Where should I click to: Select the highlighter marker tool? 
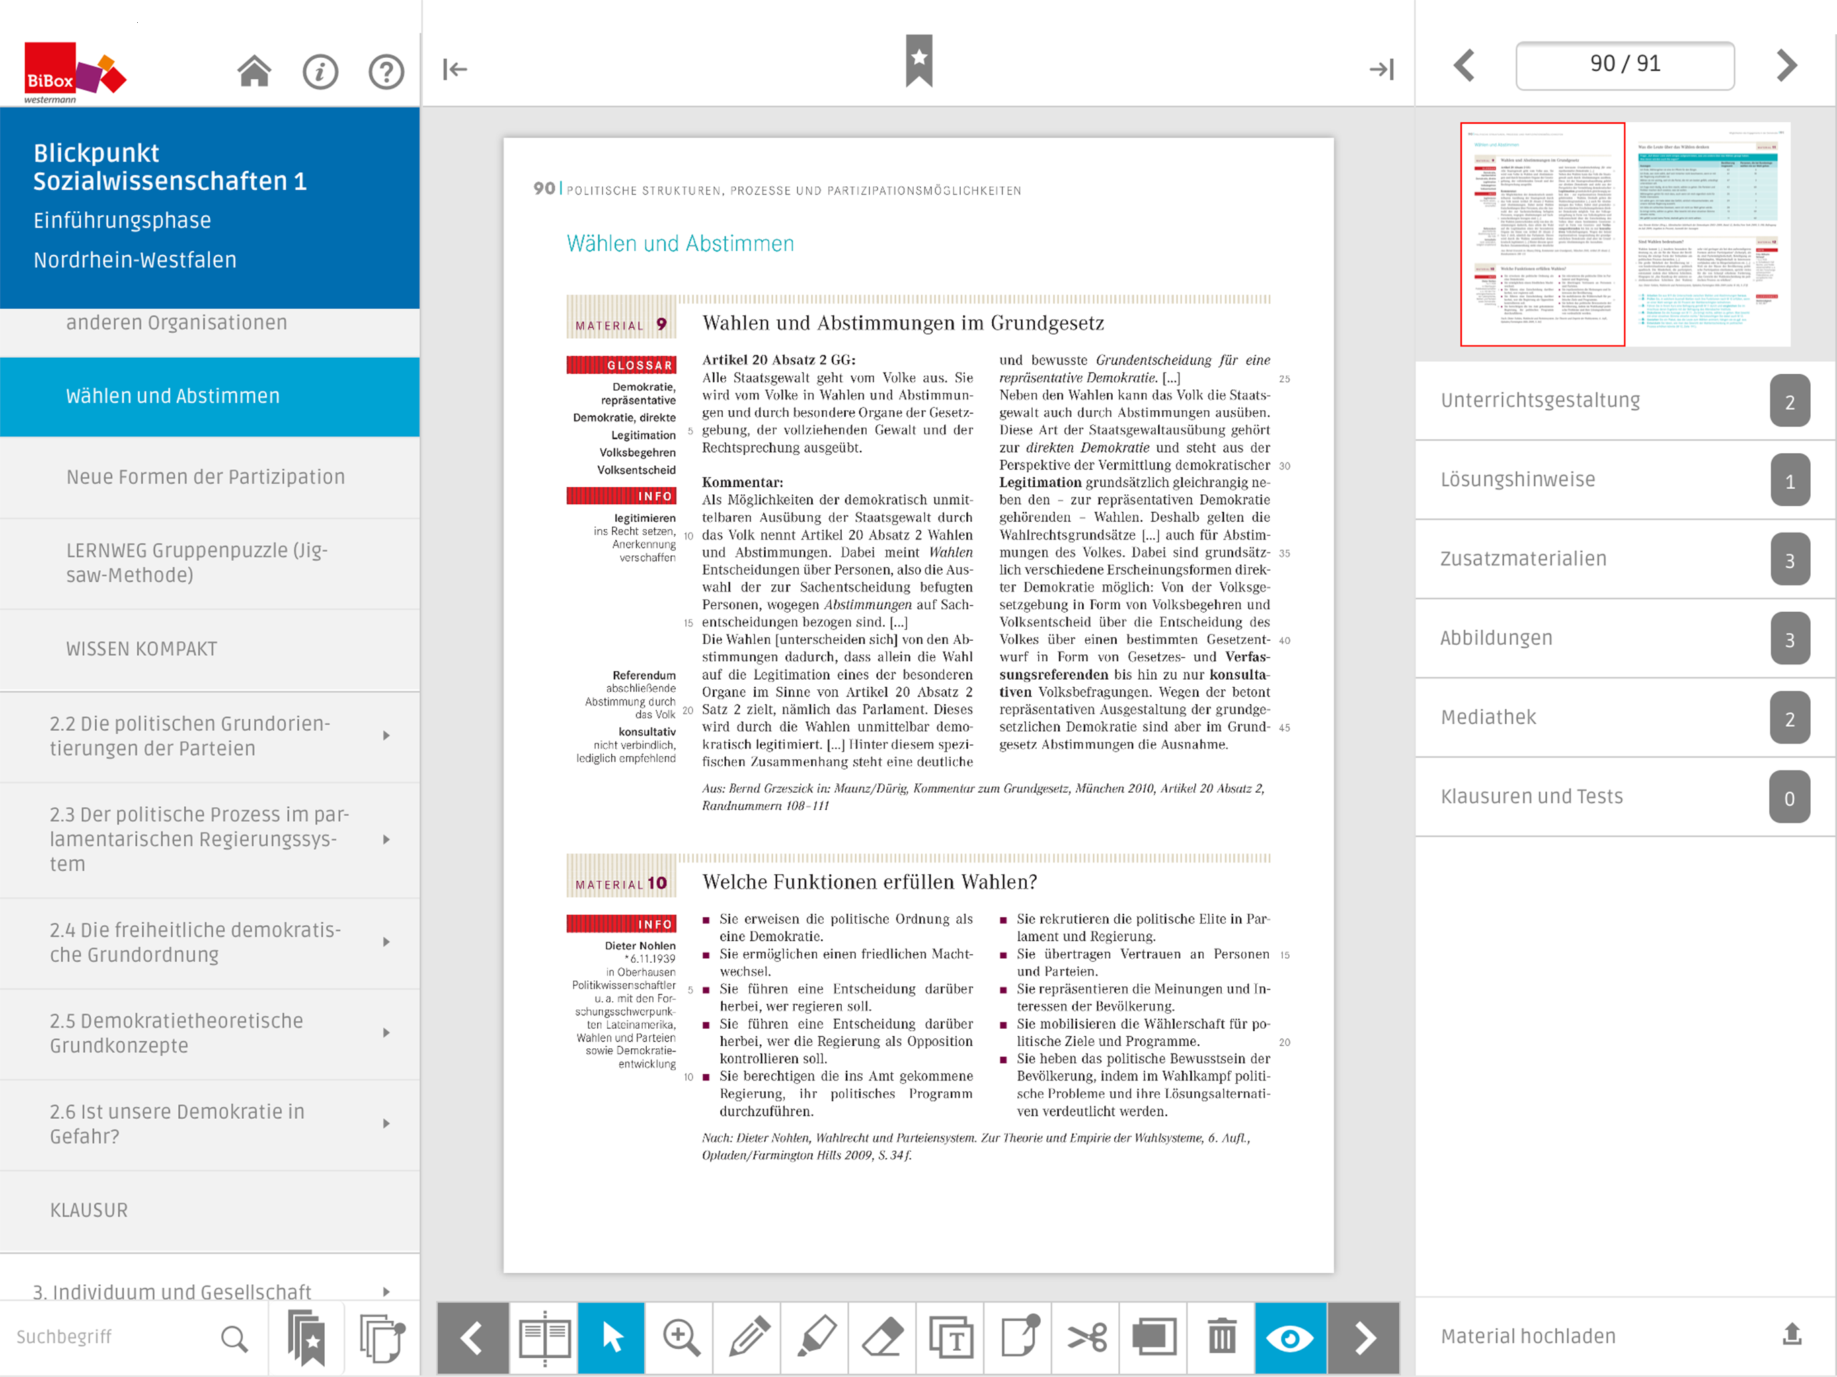pos(816,1337)
